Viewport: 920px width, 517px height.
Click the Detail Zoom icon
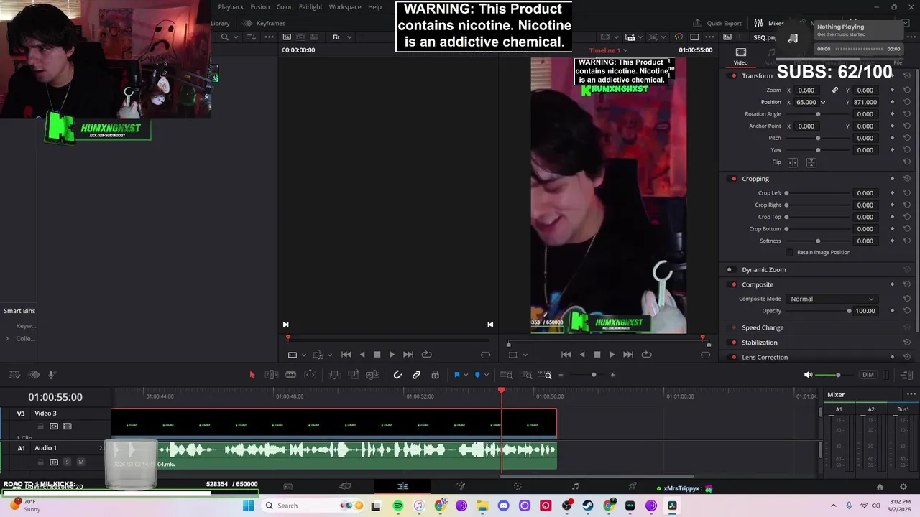528,375
